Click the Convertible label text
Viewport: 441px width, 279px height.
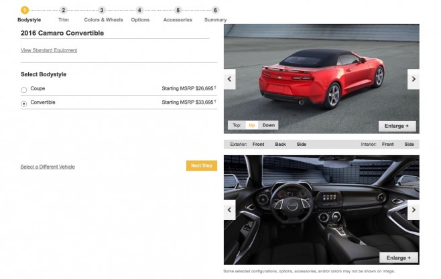pos(43,102)
